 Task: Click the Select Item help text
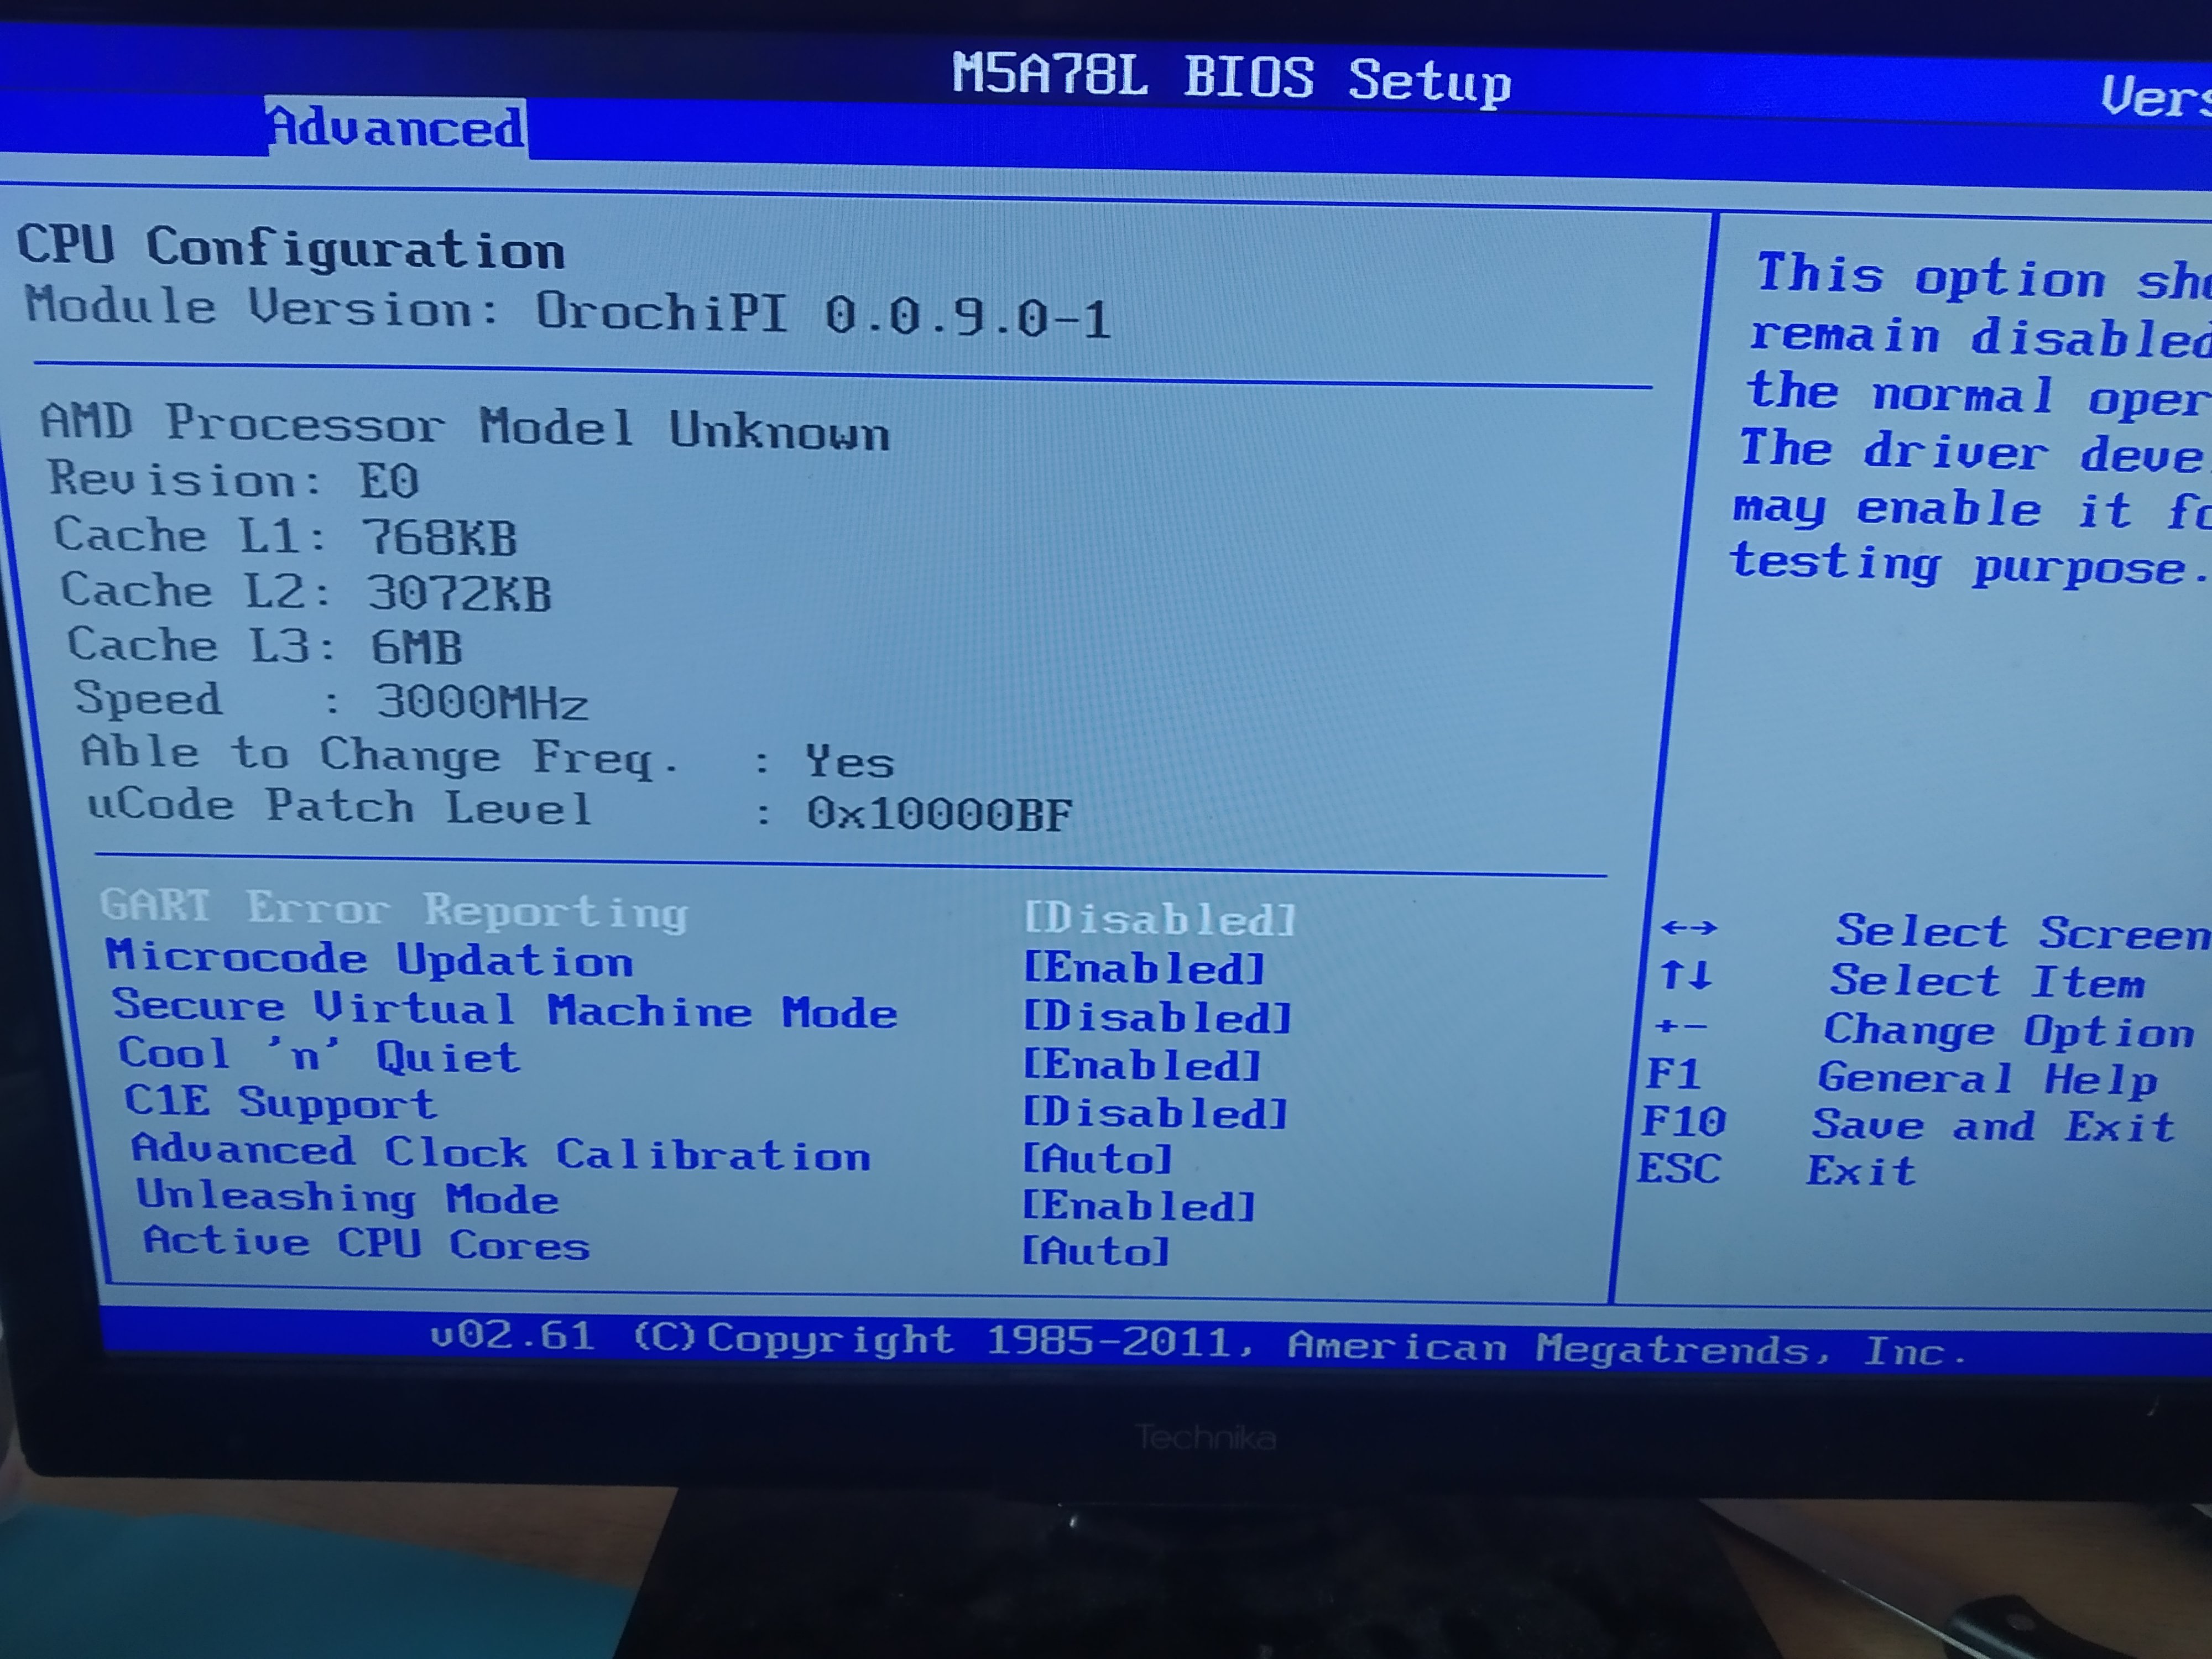point(1987,980)
